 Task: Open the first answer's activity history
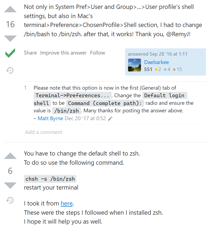[x=10, y=70]
